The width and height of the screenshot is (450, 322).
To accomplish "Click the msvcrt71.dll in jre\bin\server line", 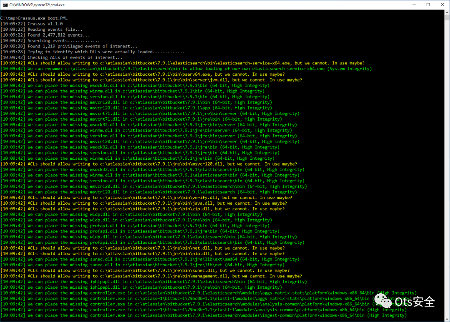I will point(150,114).
